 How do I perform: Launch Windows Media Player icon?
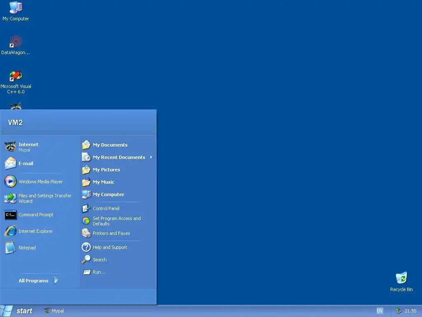[x=10, y=182]
